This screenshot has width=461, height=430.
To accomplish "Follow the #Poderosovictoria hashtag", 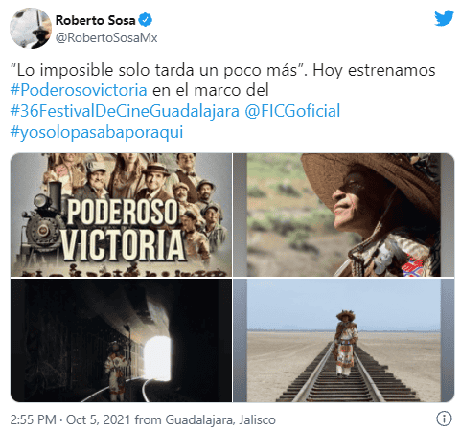I will point(79,90).
